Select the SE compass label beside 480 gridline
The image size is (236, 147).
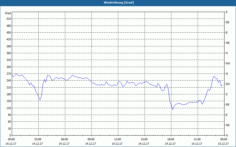(x=227, y=22)
